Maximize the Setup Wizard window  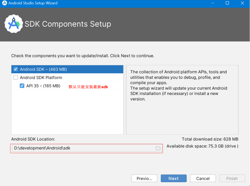[227, 3]
